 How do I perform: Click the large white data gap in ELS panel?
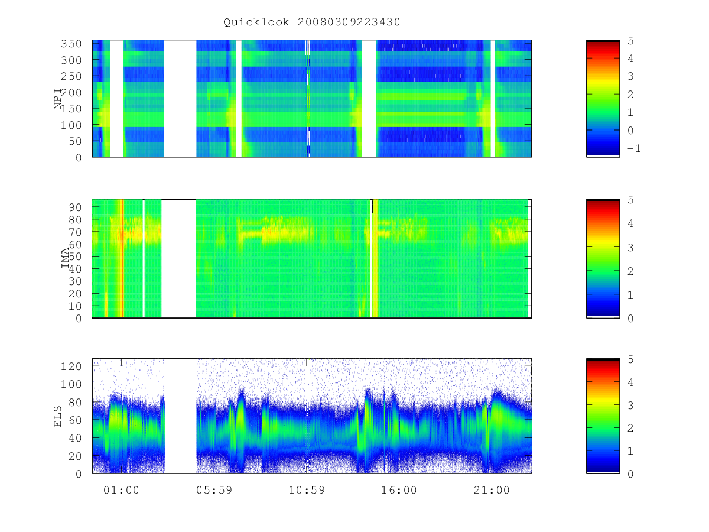point(180,416)
